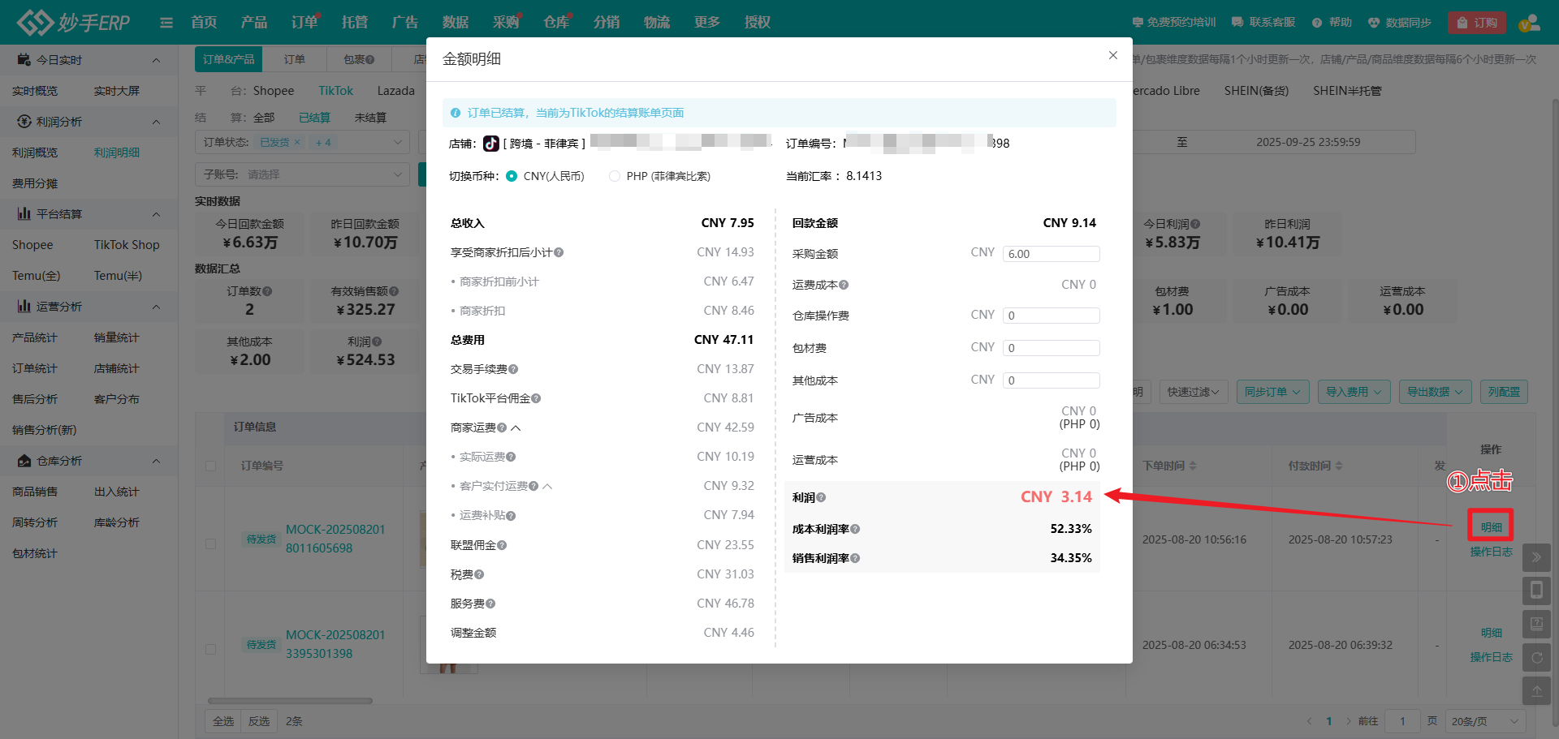1559x739 pixels.
Task: Open 店铺统计 in the sidebar
Action: coord(117,368)
